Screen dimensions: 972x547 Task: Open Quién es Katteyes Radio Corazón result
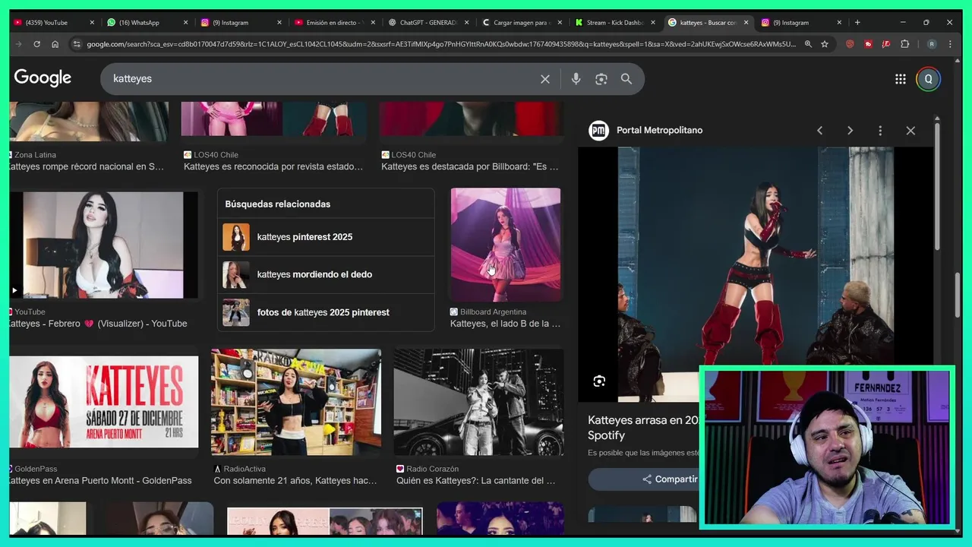tap(475, 481)
